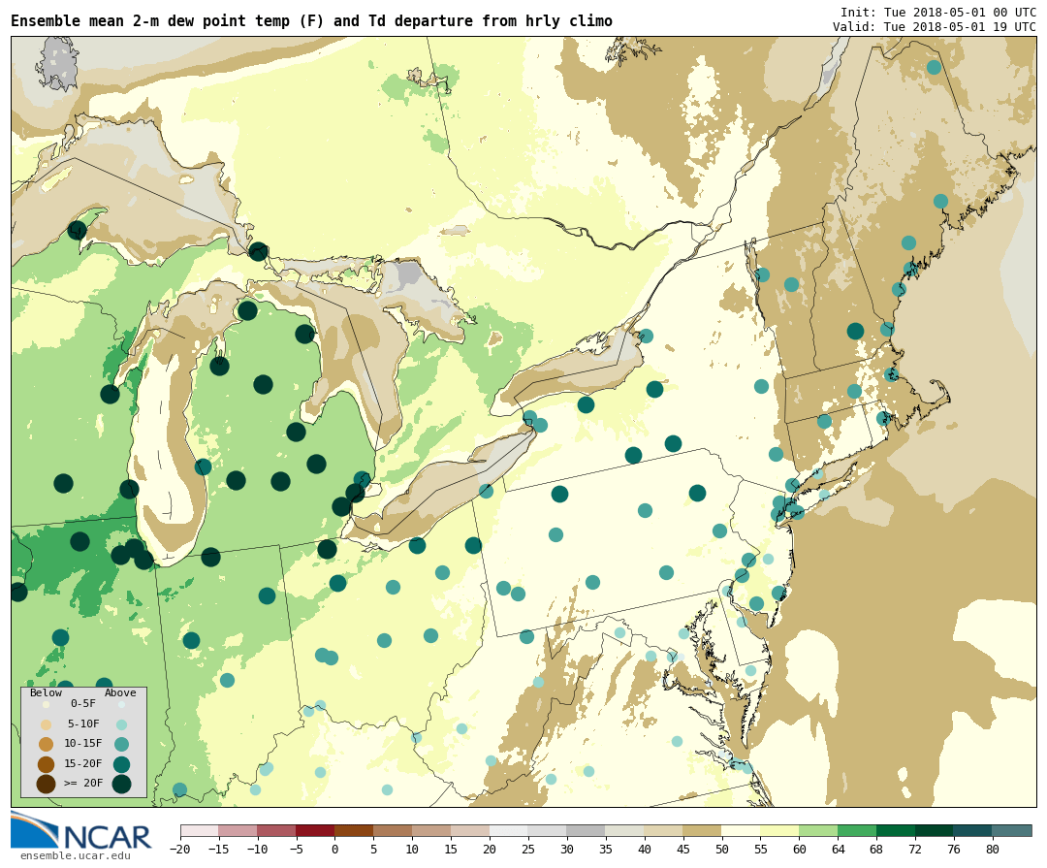Select the Above 10-15F teal legend circle
The height and width of the screenshot is (868, 1047).
(x=121, y=744)
